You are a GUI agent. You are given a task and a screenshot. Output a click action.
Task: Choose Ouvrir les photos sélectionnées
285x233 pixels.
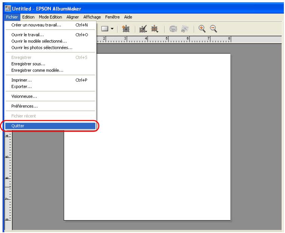point(50,48)
